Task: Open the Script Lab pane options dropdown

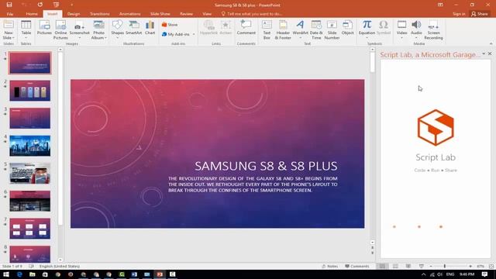Action: [484, 54]
